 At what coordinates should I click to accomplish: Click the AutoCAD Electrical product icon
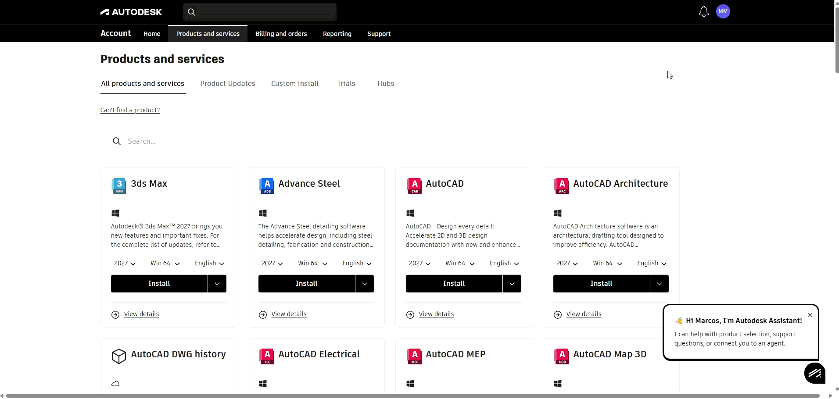tap(266, 356)
